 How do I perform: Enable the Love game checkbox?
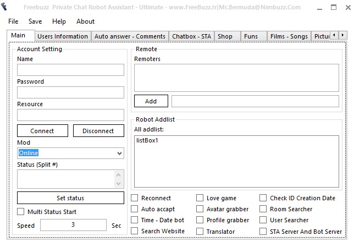coord(200,198)
